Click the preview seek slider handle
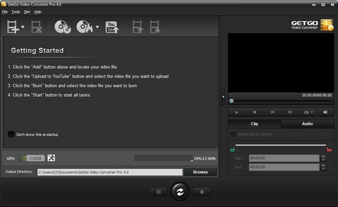 (232, 101)
